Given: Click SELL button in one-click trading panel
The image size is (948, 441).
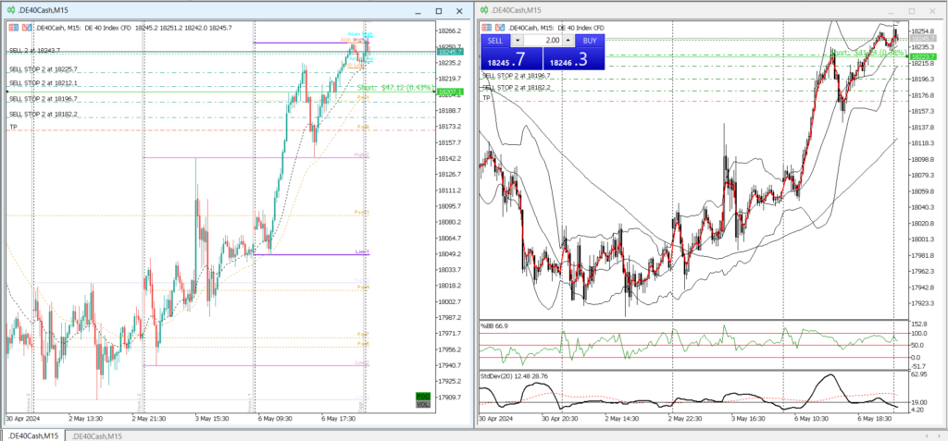Looking at the screenshot, I should [x=496, y=41].
